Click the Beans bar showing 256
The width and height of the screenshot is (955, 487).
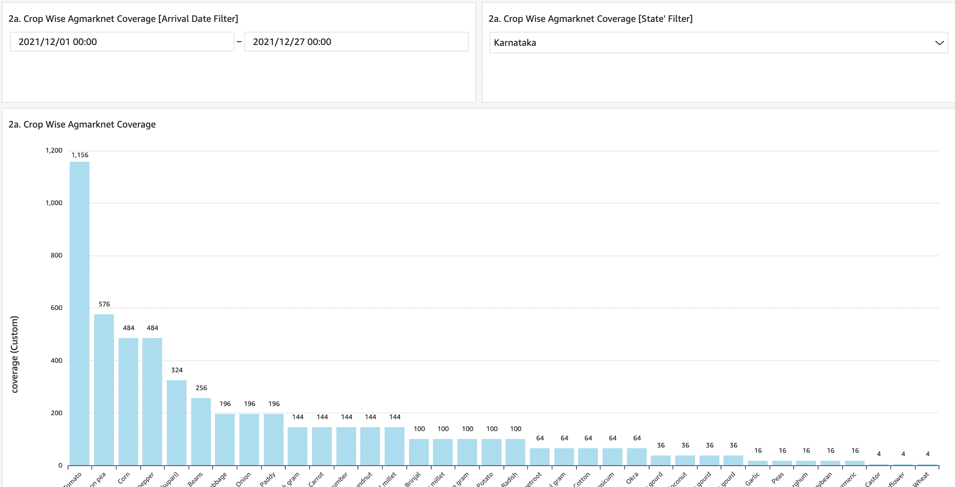click(201, 431)
